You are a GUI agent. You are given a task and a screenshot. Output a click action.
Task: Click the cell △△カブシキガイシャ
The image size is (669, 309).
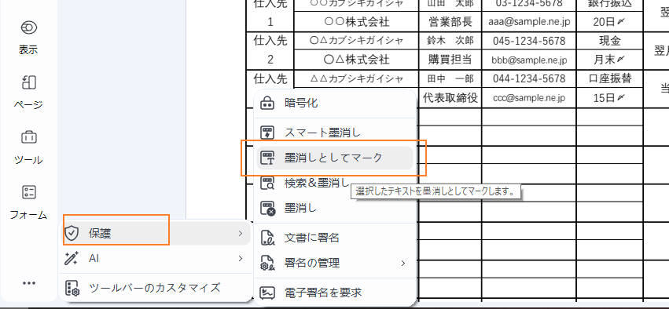(357, 78)
